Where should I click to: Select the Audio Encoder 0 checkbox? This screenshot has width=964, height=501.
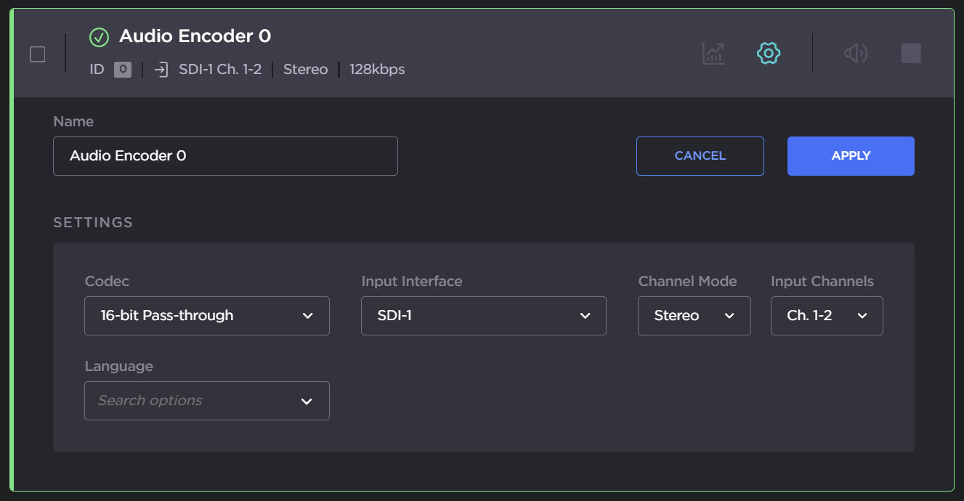pyautogui.click(x=37, y=54)
